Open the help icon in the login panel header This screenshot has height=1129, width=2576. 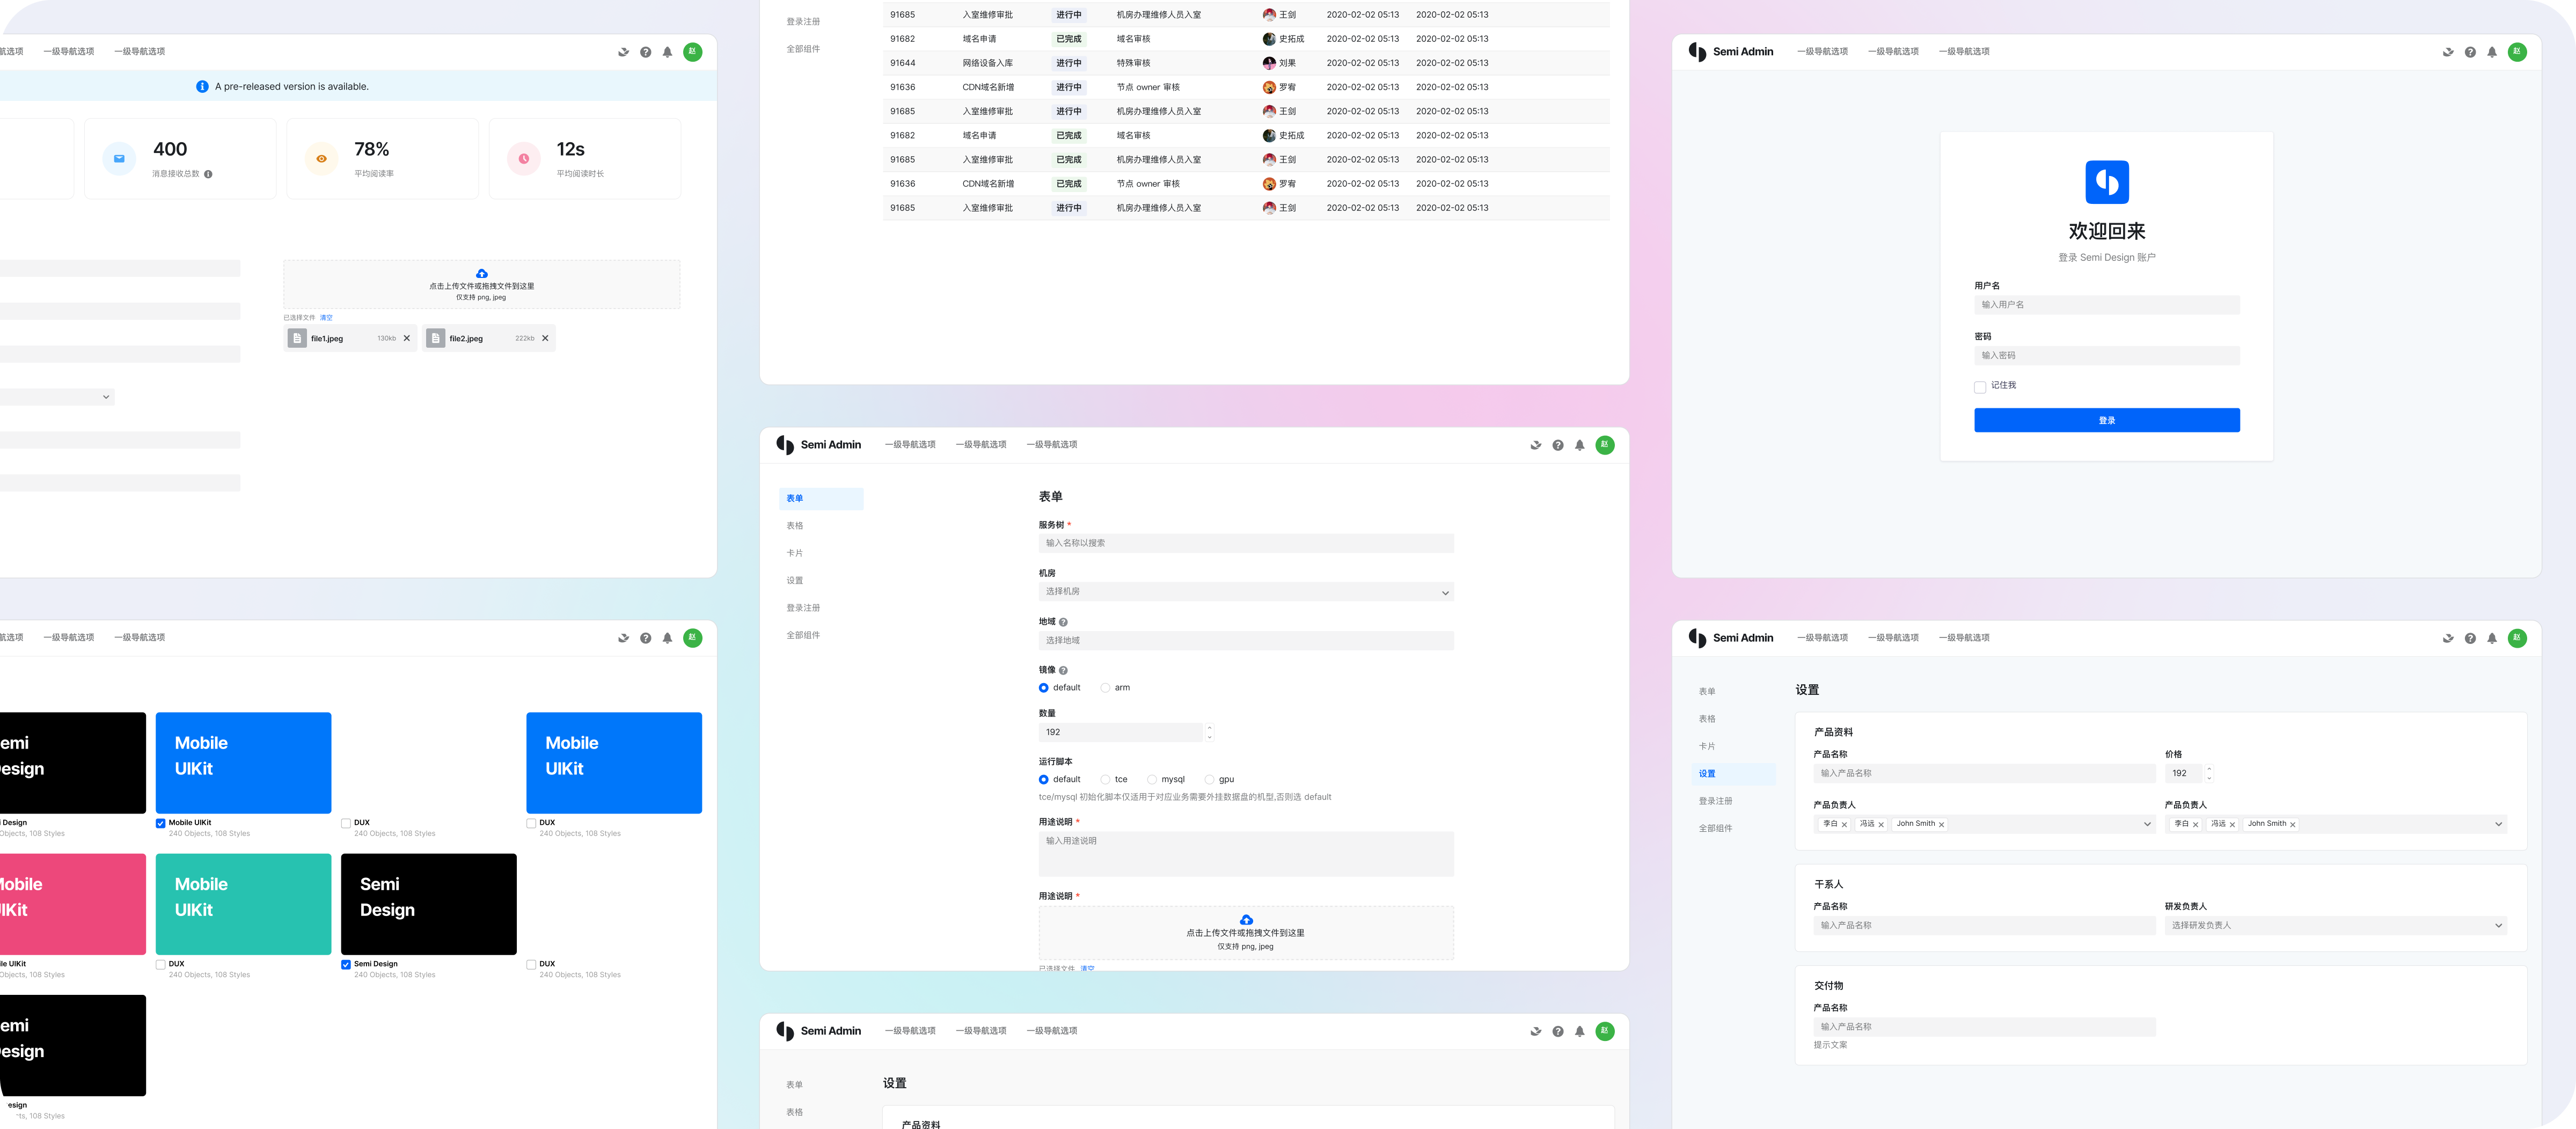(x=2470, y=52)
